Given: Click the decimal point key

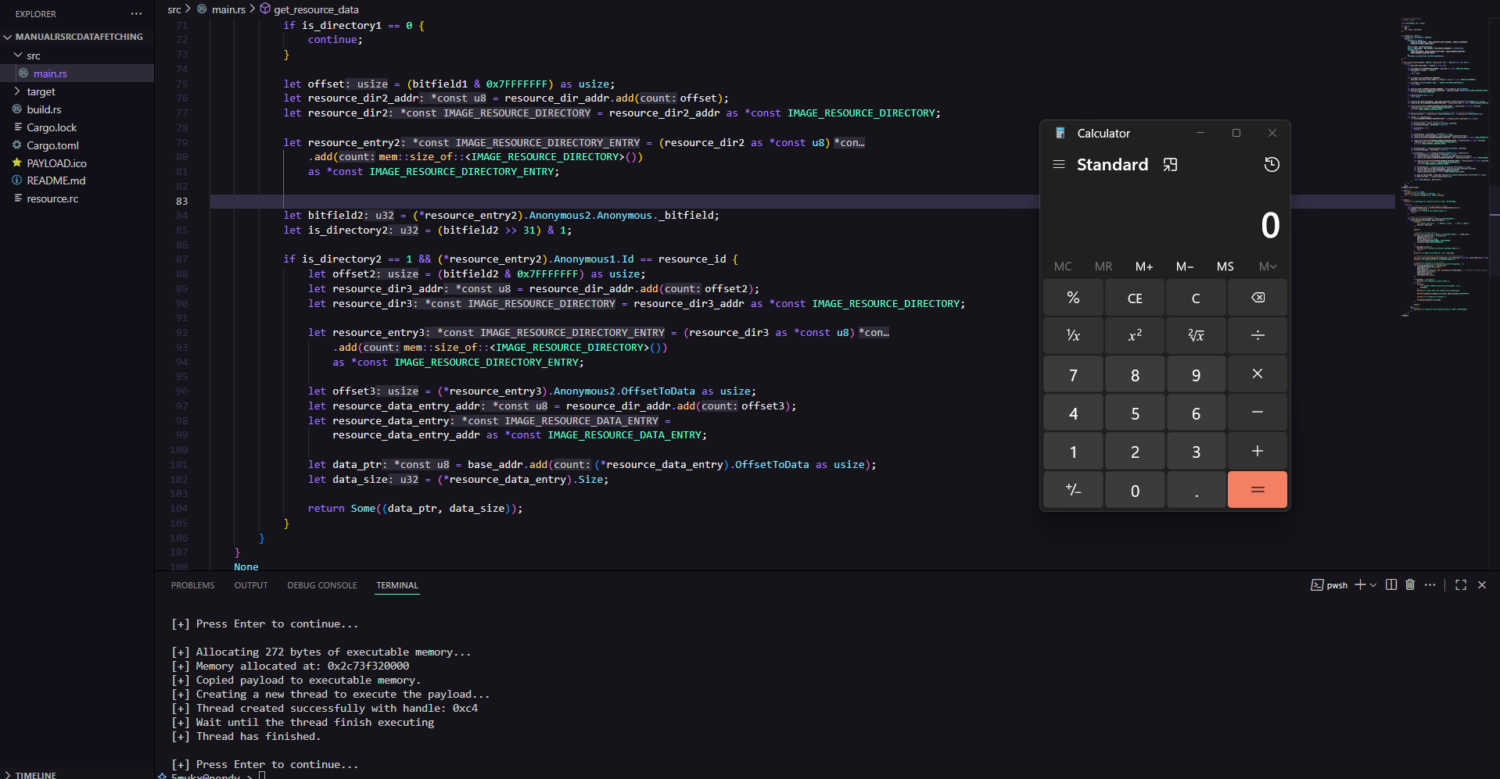Looking at the screenshot, I should click(1196, 490).
